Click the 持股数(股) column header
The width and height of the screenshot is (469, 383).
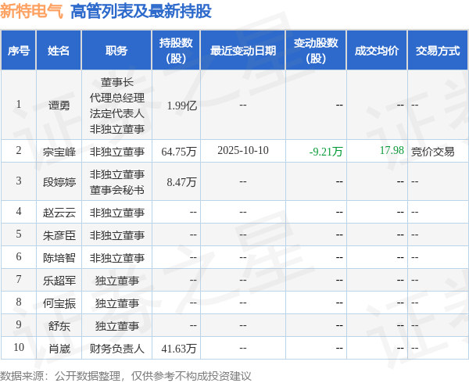tap(176, 50)
